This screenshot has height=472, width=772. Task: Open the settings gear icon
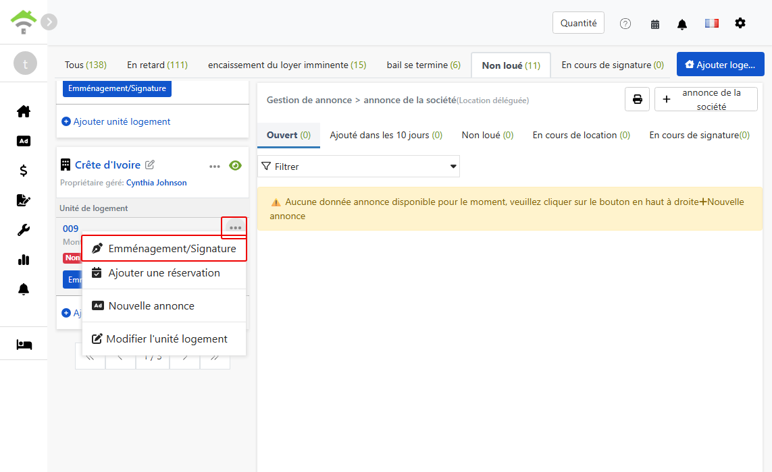[x=740, y=23]
